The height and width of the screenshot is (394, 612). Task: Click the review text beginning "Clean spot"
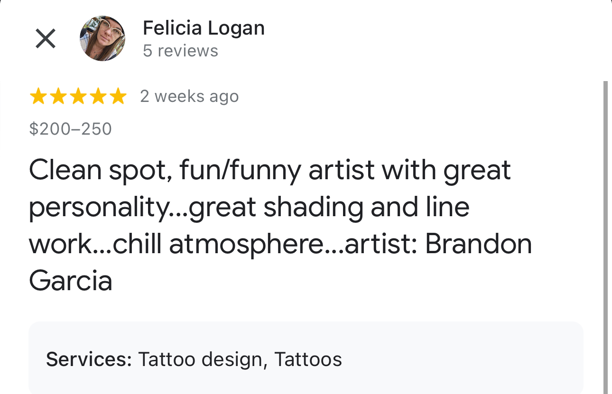pos(269,171)
